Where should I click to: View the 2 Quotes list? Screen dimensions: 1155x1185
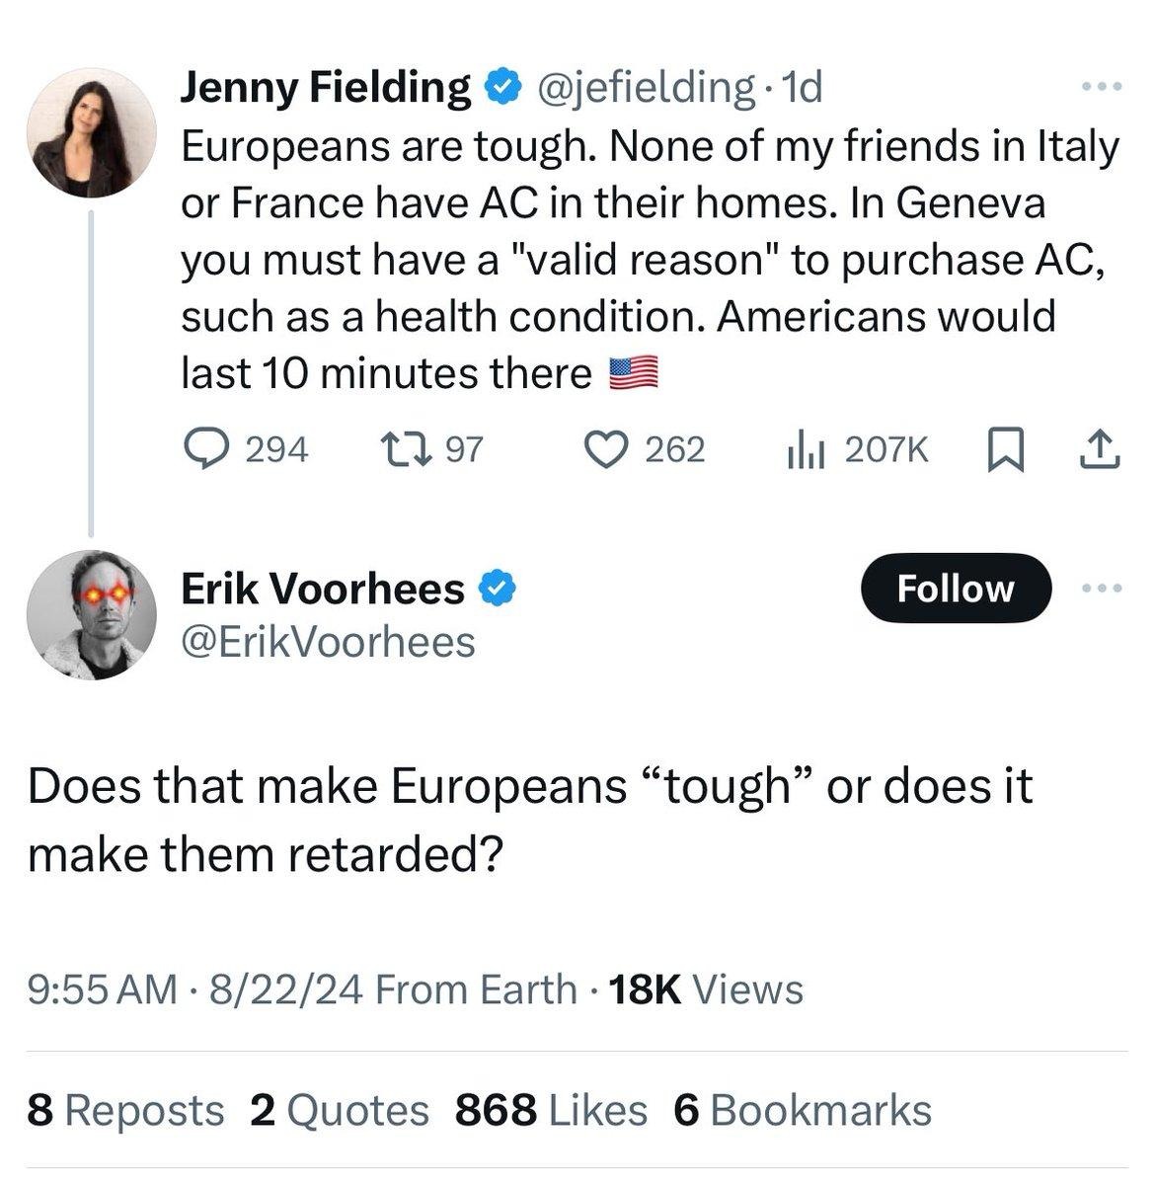340,1110
